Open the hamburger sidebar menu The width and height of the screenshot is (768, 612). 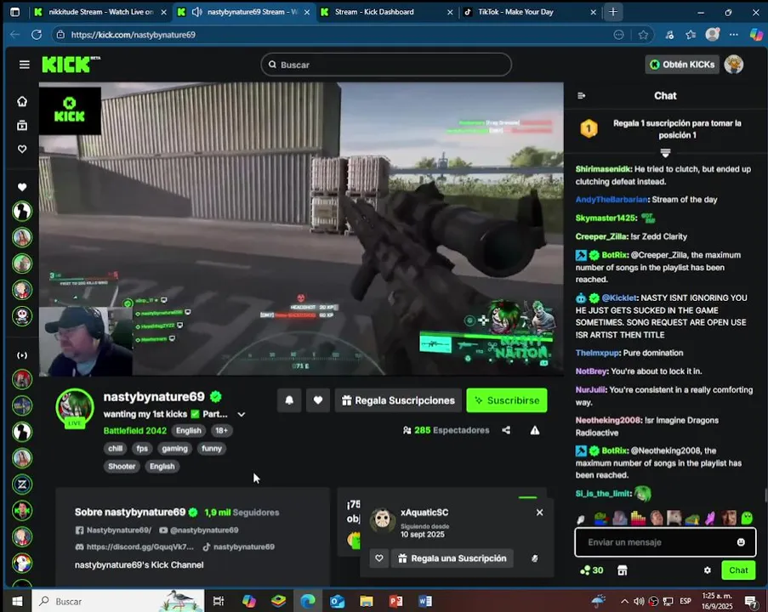click(24, 65)
